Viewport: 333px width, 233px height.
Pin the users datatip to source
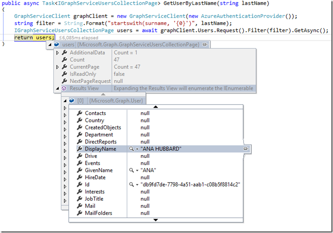click(x=205, y=44)
